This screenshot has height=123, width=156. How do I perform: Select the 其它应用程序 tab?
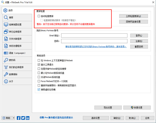coord(17,32)
